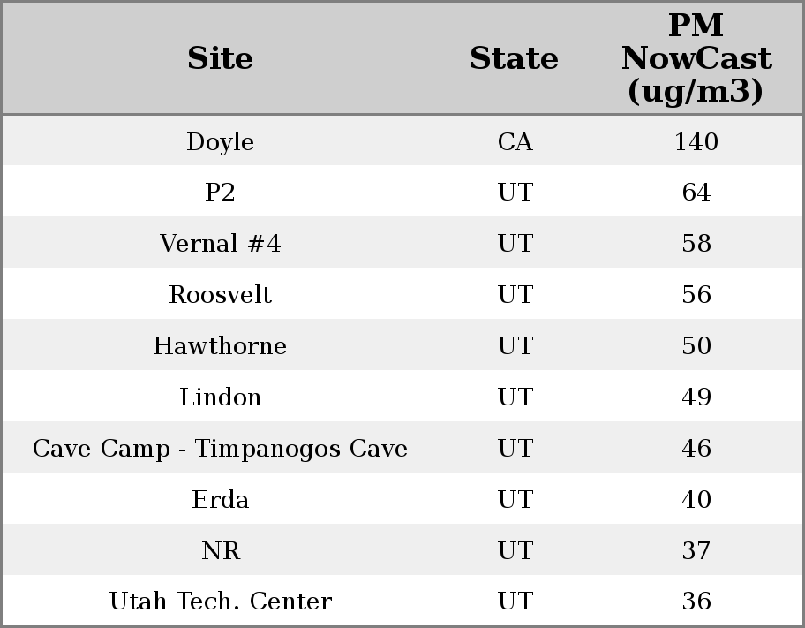
Task: Click the NR site cell
Action: (x=220, y=551)
